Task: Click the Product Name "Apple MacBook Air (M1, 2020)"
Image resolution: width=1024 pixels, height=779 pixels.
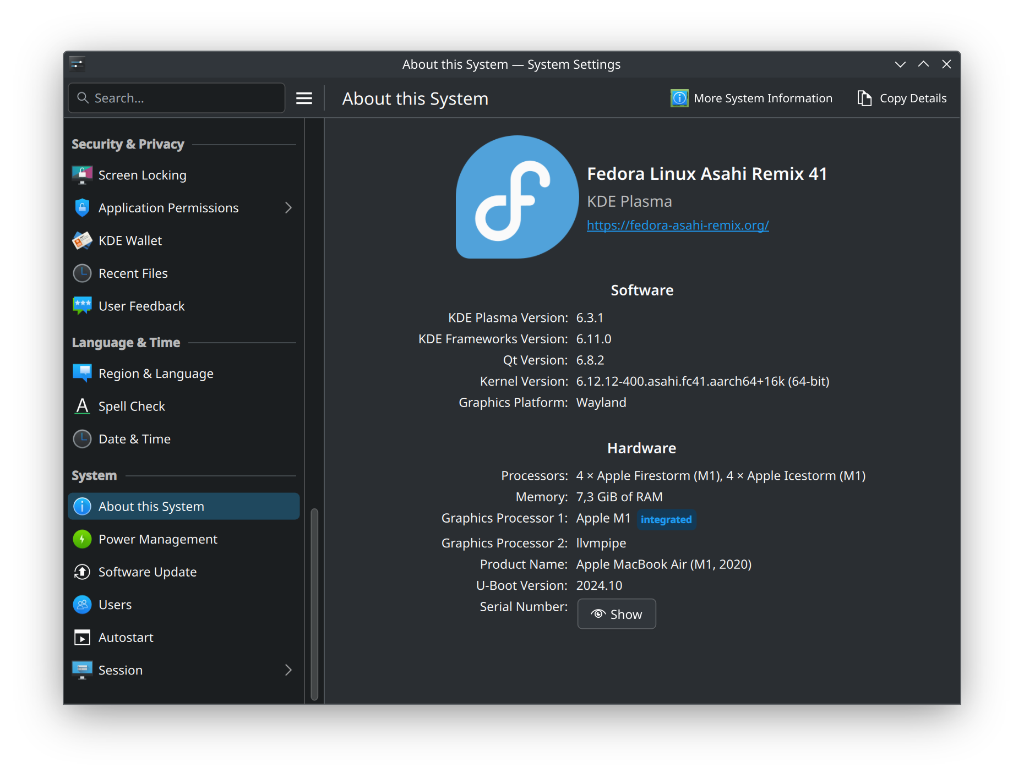Action: 664,564
